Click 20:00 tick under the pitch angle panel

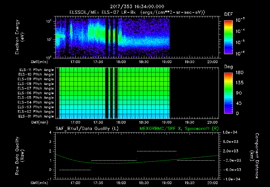pyautogui.click(x=212, y=122)
